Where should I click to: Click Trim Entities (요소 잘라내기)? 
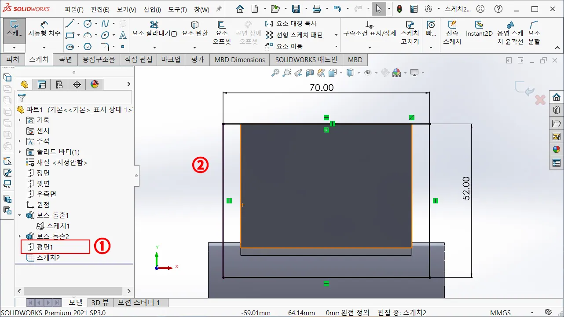155,29
